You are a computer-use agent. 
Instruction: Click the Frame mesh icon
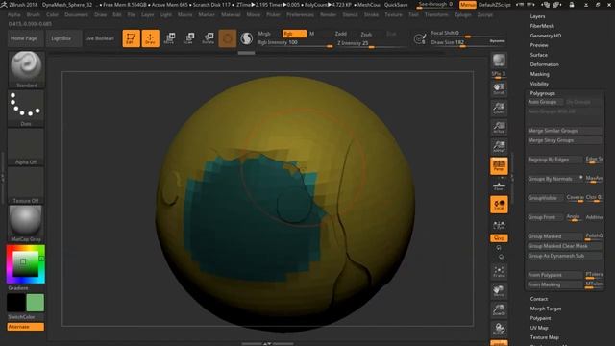tap(499, 271)
